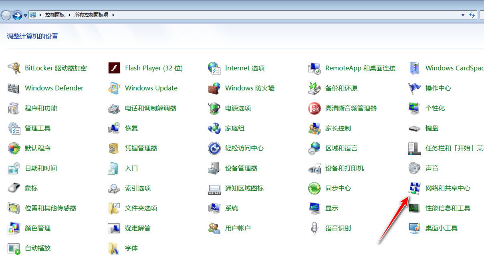Open the RemoteApp 和桌面连接 icon

pos(315,68)
